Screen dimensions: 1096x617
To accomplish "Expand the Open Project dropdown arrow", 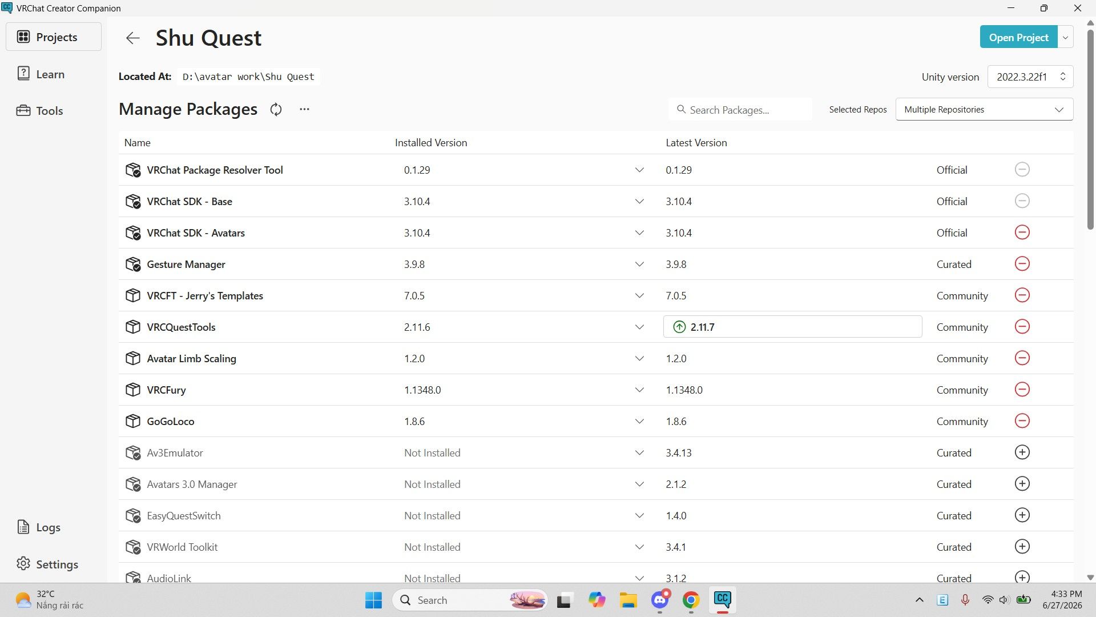I will (x=1065, y=37).
